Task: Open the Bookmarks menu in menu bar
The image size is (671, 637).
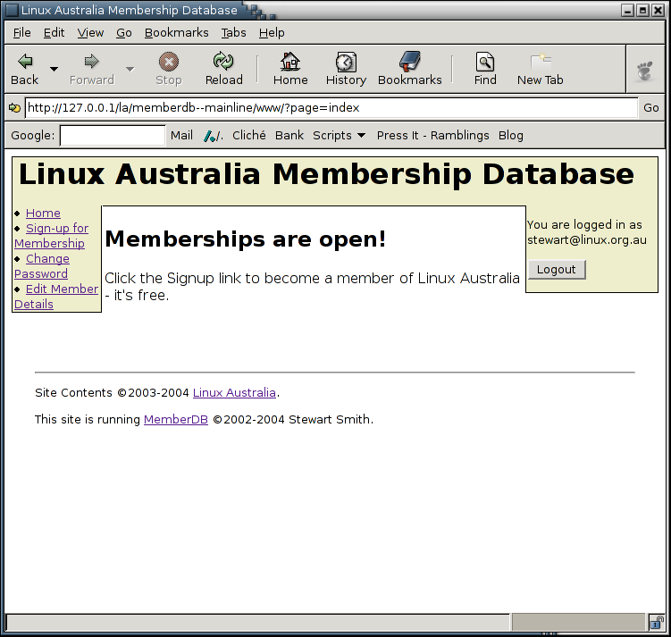Action: coord(176,32)
